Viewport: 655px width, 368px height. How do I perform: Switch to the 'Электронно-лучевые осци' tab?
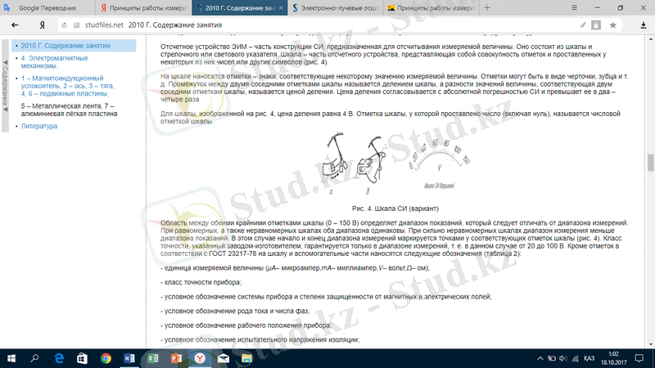coord(336,8)
